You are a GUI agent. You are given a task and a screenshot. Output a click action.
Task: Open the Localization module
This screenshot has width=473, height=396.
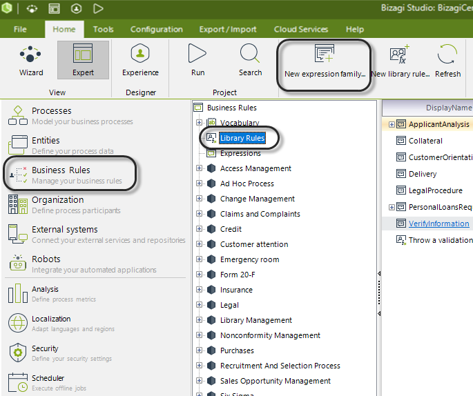click(61, 323)
